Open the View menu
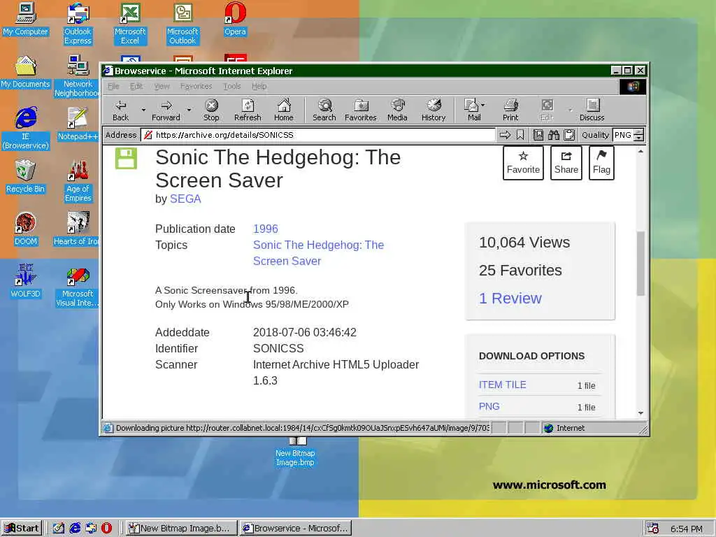This screenshot has height=537, width=716. [162, 86]
